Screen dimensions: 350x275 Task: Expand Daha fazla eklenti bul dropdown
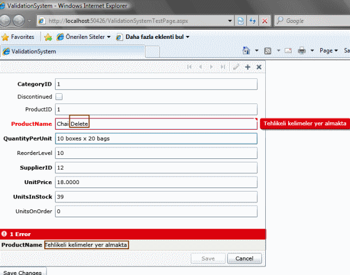coord(152,37)
